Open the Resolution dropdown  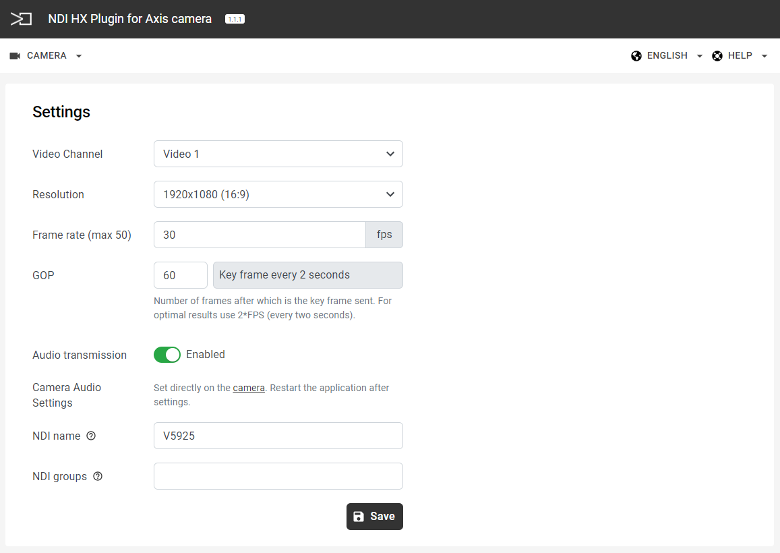278,194
